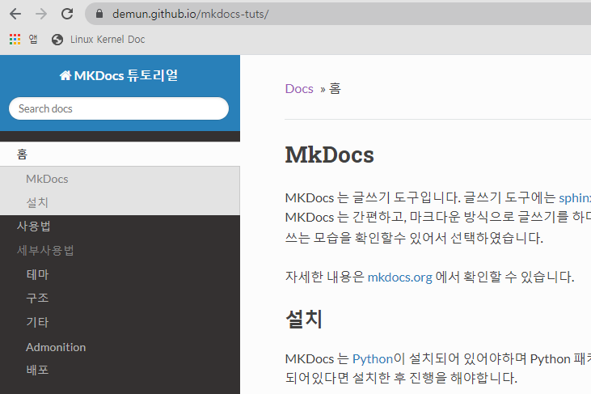Click the browser back arrow
Viewport: 591px width, 394px height.
(15, 15)
